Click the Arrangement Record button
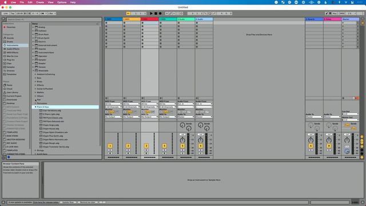Screen dimensions: 366x206 160,14
